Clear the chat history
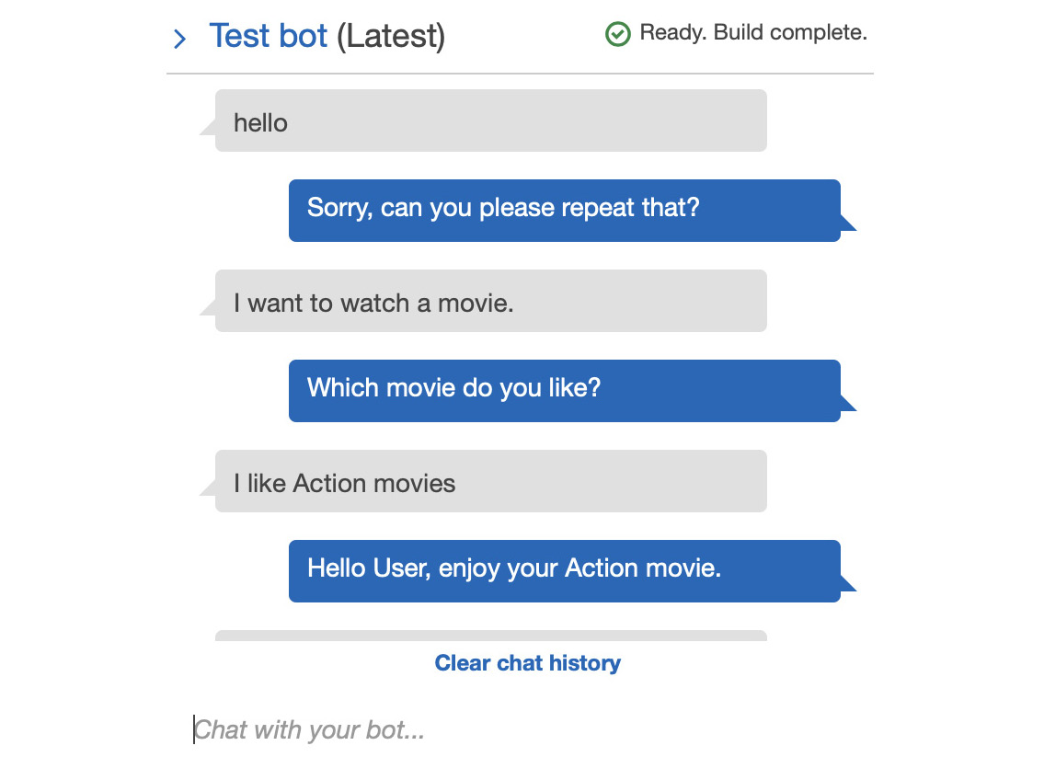This screenshot has height=757, width=1044. [527, 663]
